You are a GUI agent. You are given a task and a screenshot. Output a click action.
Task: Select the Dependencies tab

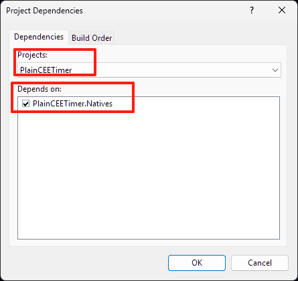tap(39, 37)
